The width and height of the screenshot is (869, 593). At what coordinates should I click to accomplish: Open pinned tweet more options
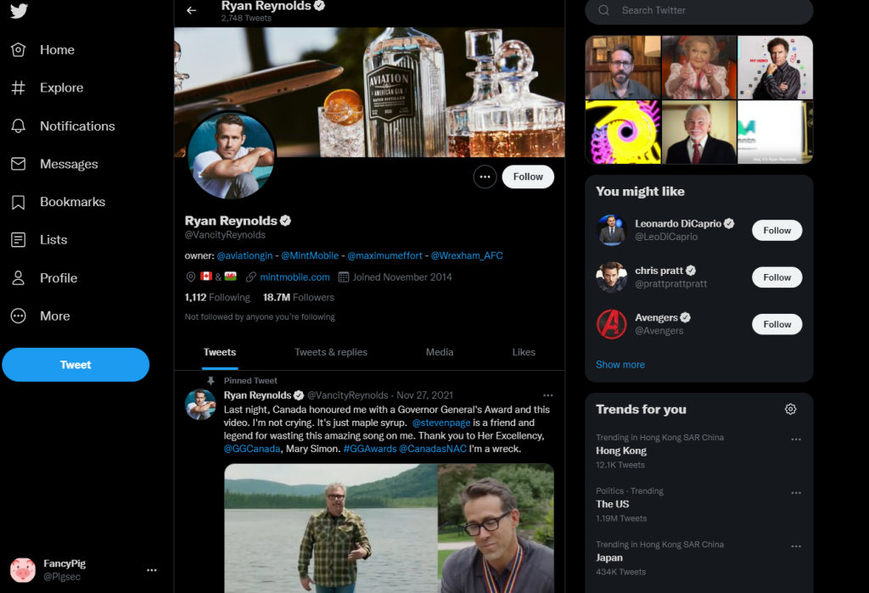pos(547,395)
